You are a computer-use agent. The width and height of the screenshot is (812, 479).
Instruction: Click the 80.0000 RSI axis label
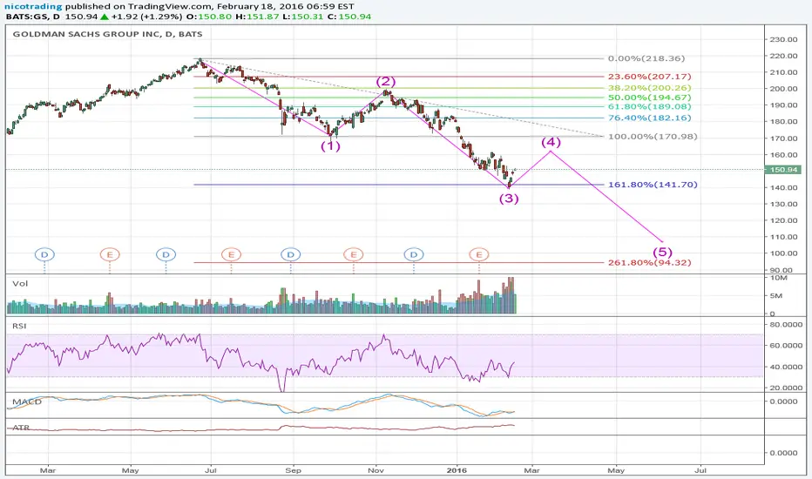(x=787, y=325)
